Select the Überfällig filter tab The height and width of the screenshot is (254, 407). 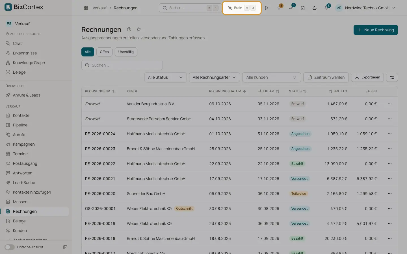(x=126, y=52)
